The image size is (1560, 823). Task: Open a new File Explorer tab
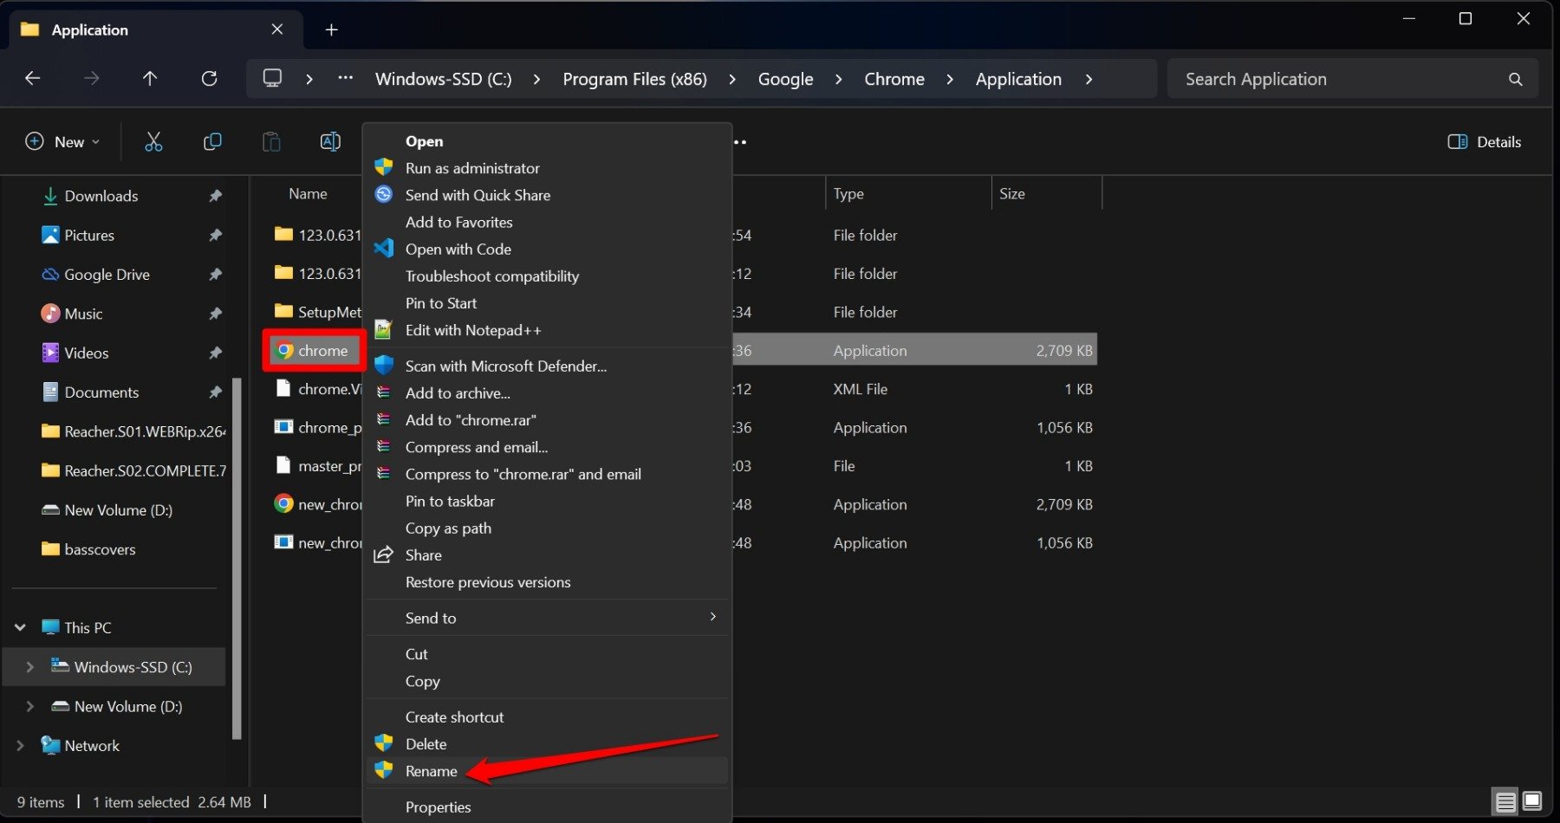pyautogui.click(x=331, y=29)
